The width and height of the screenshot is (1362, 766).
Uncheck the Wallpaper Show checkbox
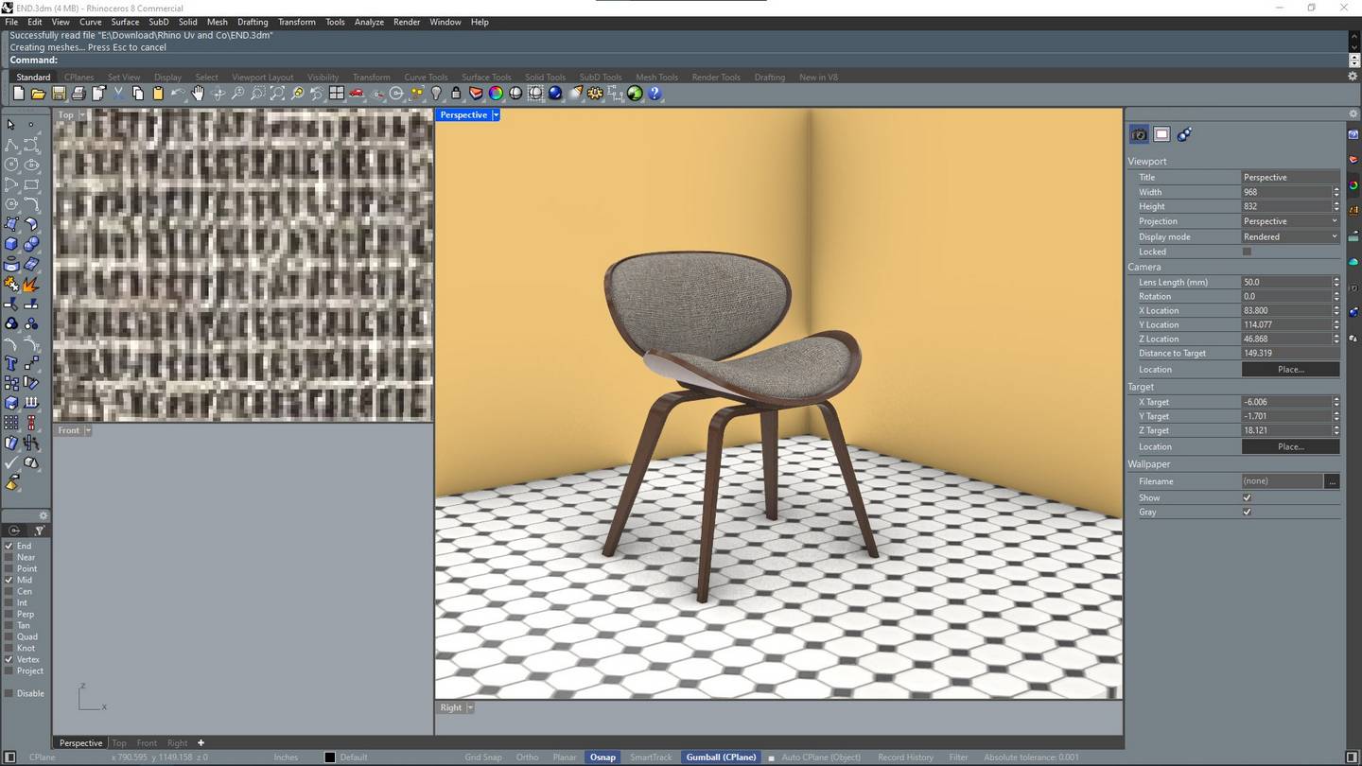pyautogui.click(x=1247, y=496)
